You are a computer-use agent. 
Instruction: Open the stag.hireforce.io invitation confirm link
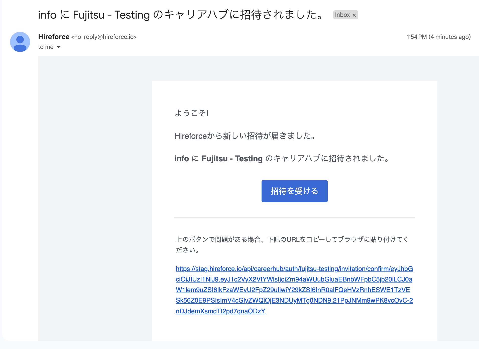click(294, 269)
